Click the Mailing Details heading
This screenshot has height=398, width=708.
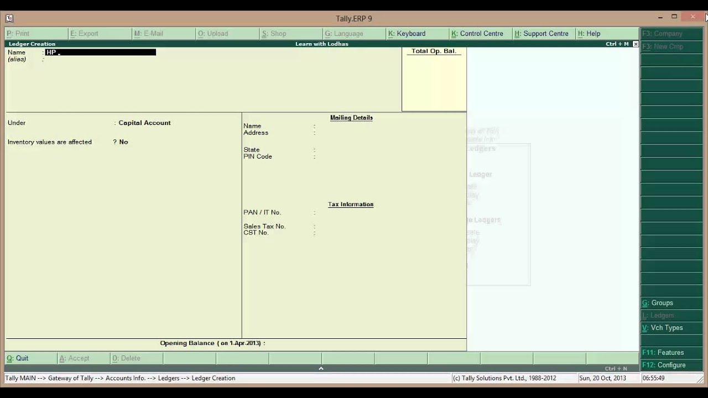(x=351, y=118)
